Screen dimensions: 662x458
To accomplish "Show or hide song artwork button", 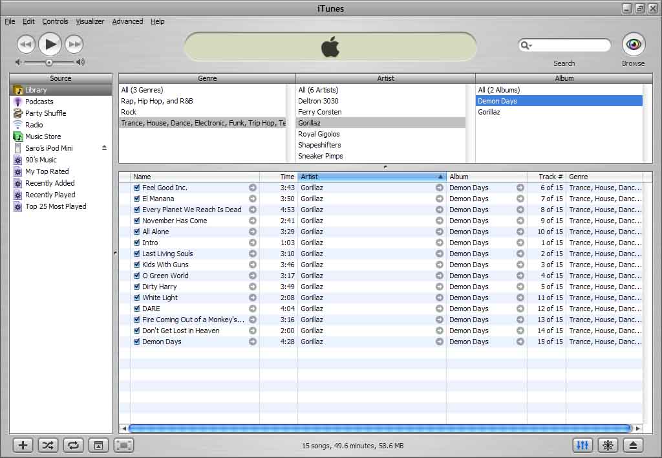I will (x=98, y=445).
